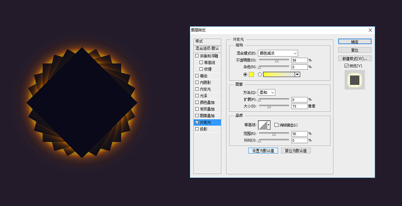The width and height of the screenshot is (402, 206).
Task: Toggle the 消除锯齿 anti-alias checkbox
Action: (x=276, y=125)
